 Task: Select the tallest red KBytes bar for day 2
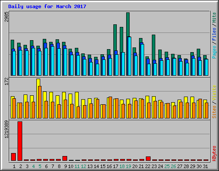(x=20, y=141)
